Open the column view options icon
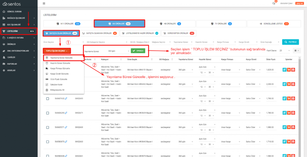The image size is (307, 157). 296,51
